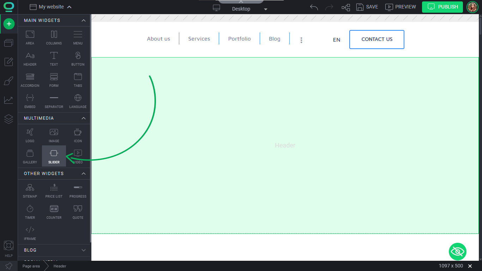Redo the last action
This screenshot has width=482, height=271.
pos(329,7)
